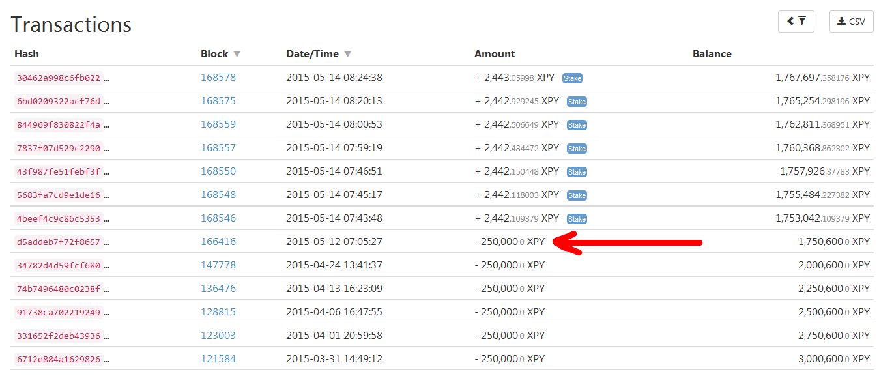
Task: View block 166416 details
Action: point(218,242)
